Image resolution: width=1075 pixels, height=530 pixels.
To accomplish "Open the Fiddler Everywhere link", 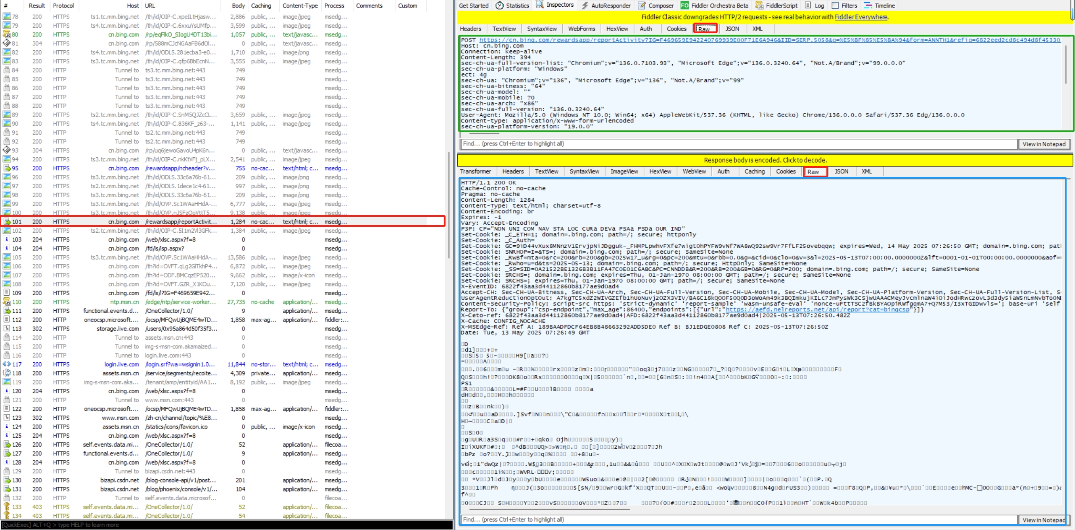I will [860, 17].
